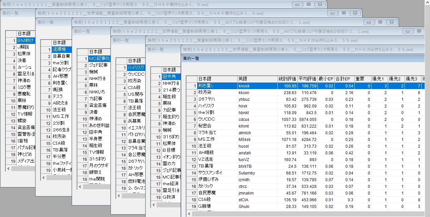The image size is (430, 217).
Task: Click the front window's horizontal scrollbar
Action: point(301,214)
